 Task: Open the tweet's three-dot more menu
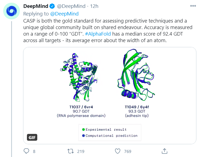[193, 6]
